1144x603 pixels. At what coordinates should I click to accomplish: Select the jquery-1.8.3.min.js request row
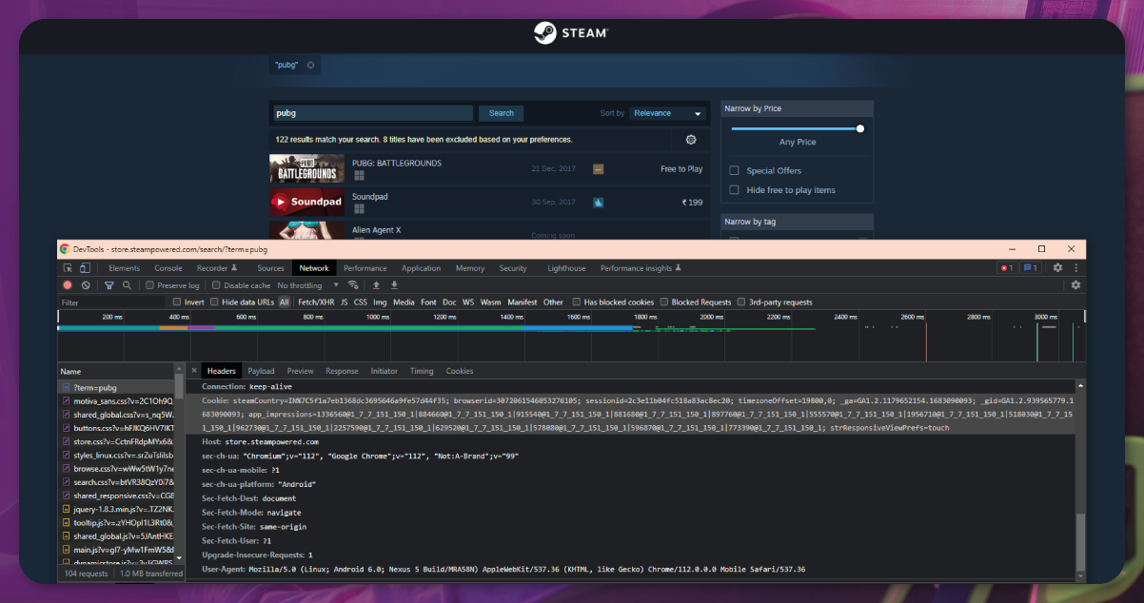(x=115, y=509)
